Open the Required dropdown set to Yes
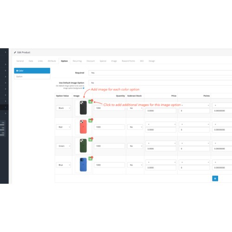This screenshot has height=232, width=232. 160,73
